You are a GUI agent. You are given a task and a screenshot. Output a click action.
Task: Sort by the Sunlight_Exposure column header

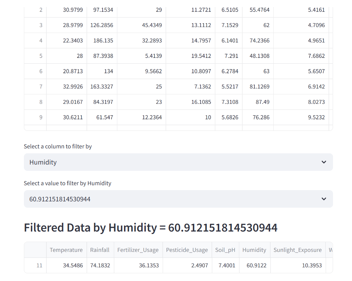pos(298,250)
